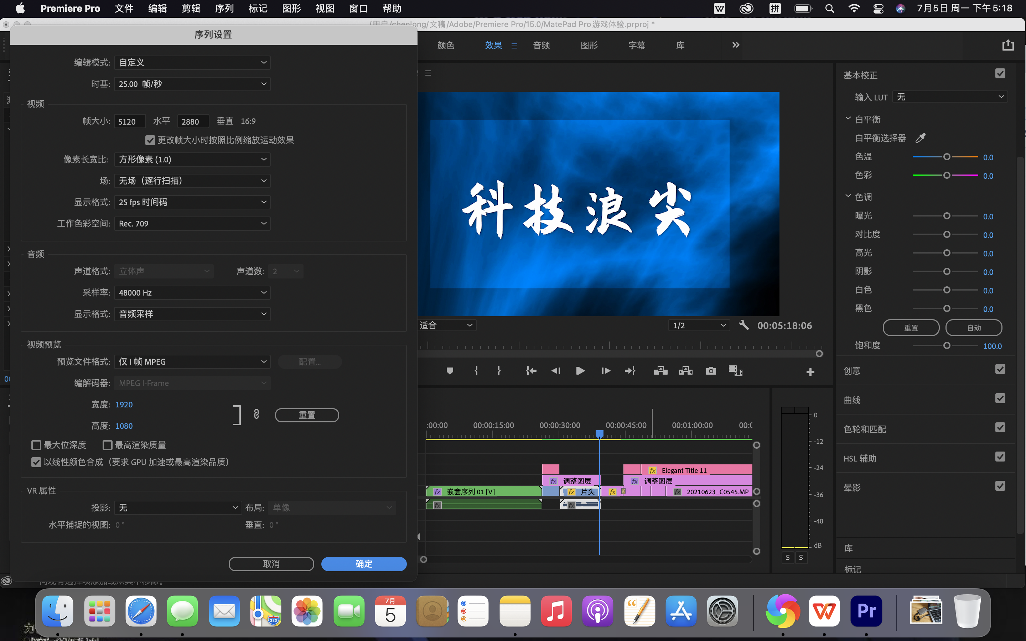Click the Lift button icon

pyautogui.click(x=660, y=371)
